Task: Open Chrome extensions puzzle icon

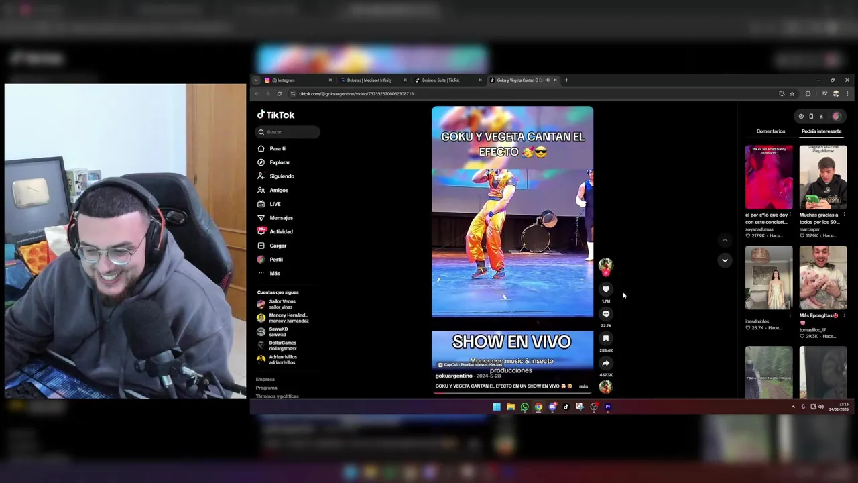Action: tap(808, 94)
